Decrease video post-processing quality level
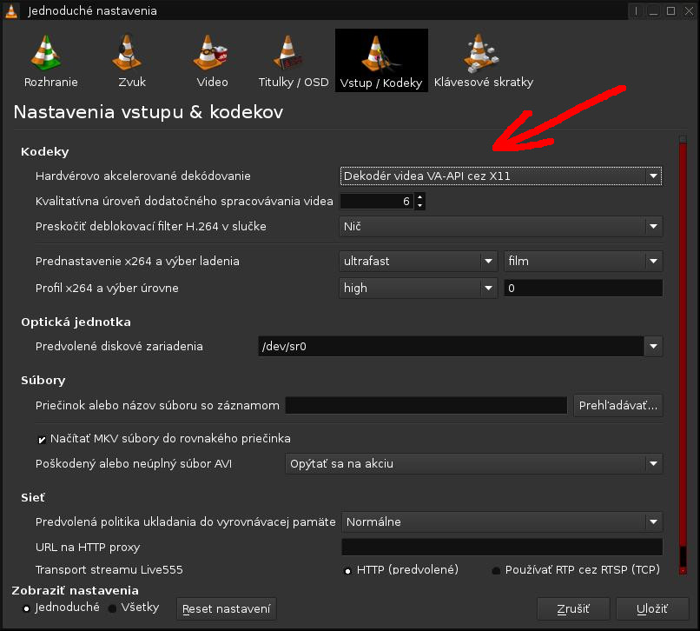The image size is (700, 631). click(x=419, y=206)
